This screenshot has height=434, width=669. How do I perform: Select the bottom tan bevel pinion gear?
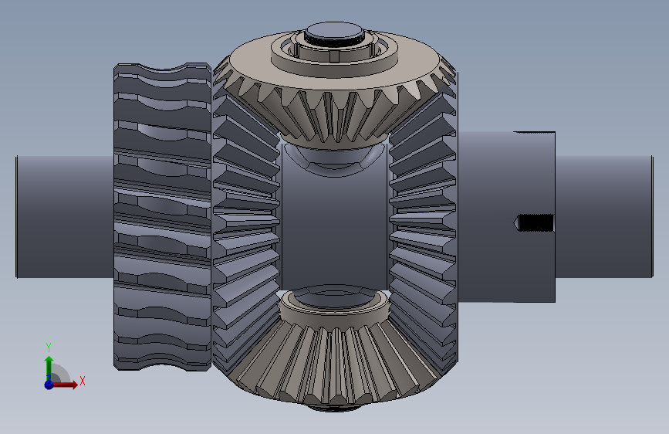pos(335,348)
